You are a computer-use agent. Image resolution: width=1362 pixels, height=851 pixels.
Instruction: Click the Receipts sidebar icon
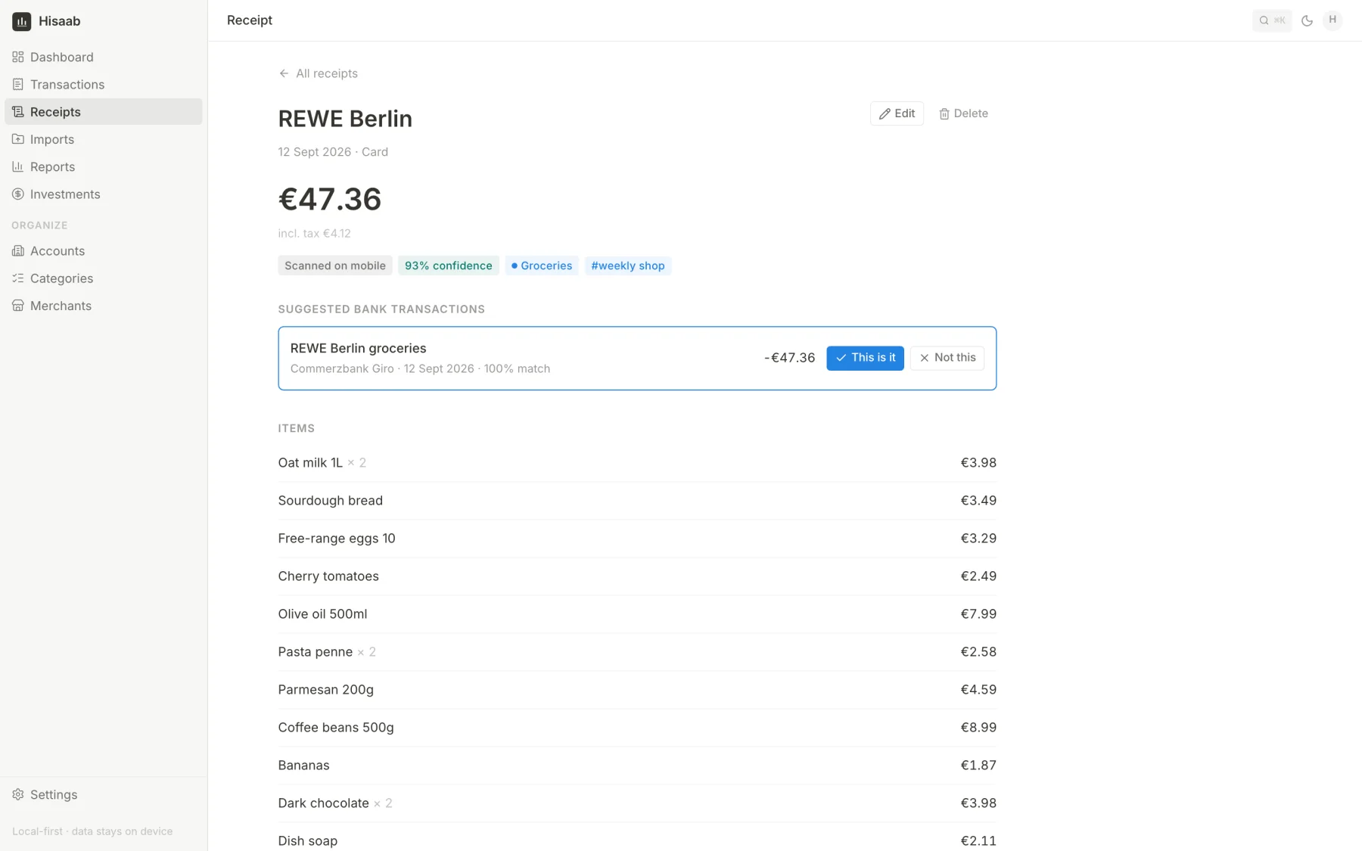click(18, 112)
